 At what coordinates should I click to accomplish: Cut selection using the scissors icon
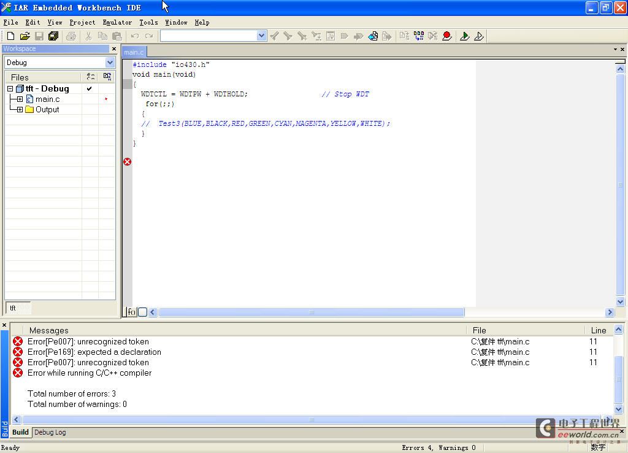click(x=88, y=36)
